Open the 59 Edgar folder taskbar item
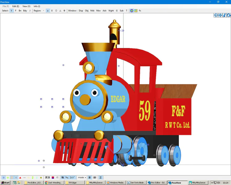This screenshot has height=185, width=231. (x=74, y=183)
